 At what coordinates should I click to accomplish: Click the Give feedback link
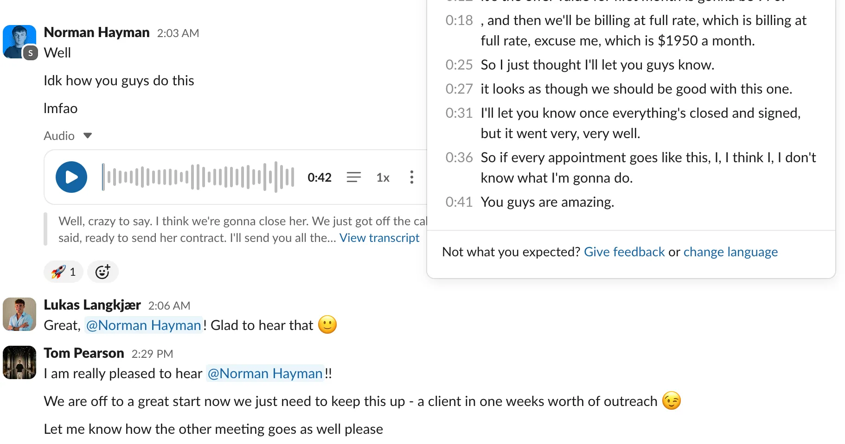click(624, 252)
